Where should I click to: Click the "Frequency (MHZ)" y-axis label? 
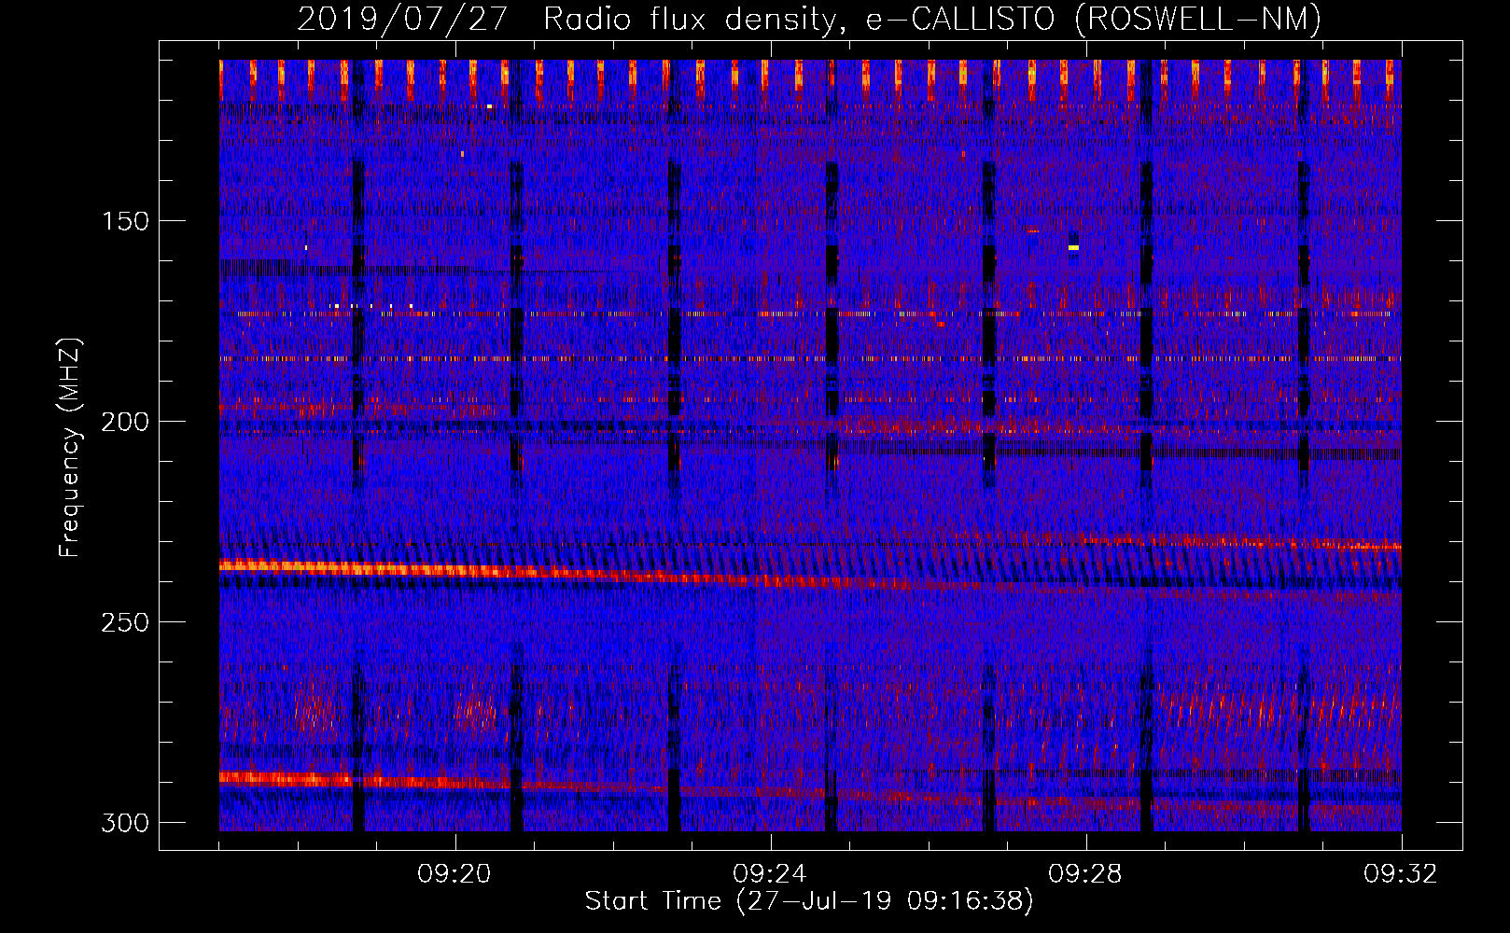click(70, 448)
